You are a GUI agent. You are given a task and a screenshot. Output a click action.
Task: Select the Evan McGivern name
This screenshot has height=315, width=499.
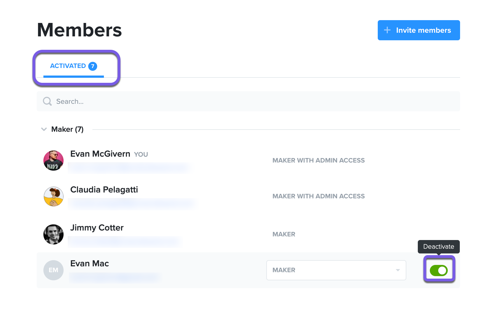(x=100, y=154)
